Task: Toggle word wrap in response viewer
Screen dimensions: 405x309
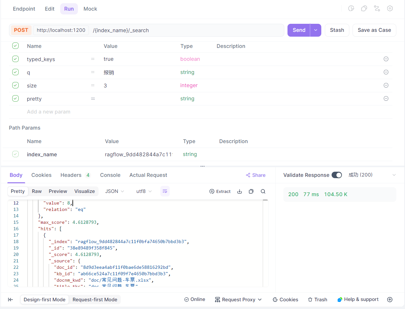Action: [165, 191]
